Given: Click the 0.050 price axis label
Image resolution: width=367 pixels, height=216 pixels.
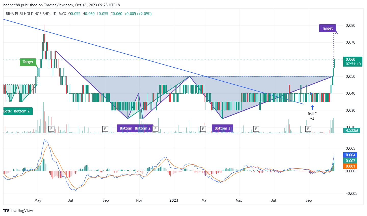Looking at the screenshot, I should (x=350, y=77).
